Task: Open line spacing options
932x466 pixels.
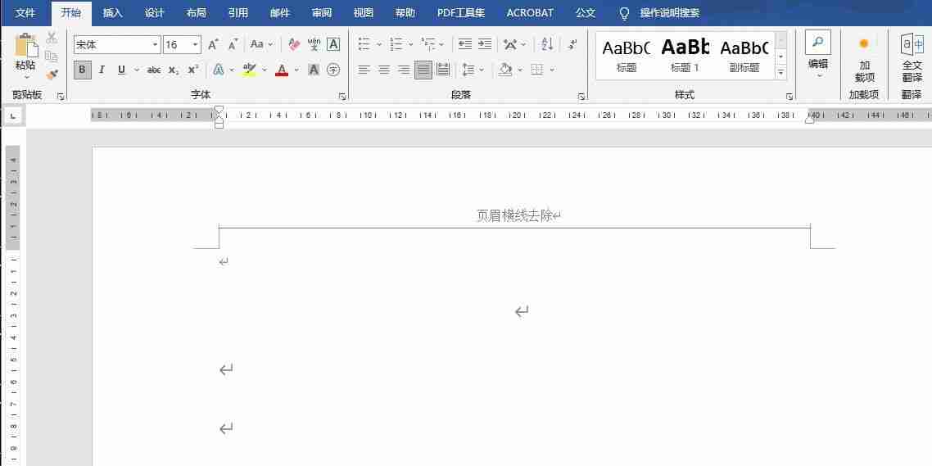Action: pos(472,70)
